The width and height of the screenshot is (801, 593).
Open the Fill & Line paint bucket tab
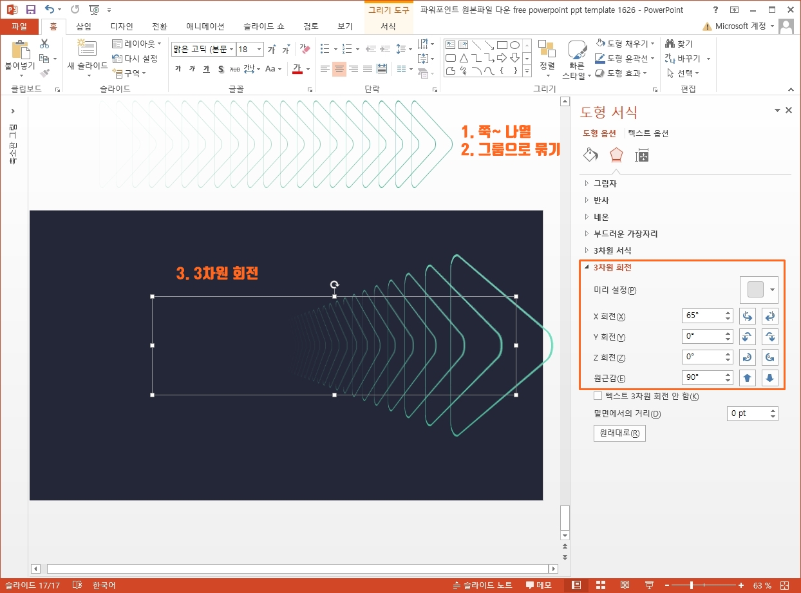click(590, 155)
